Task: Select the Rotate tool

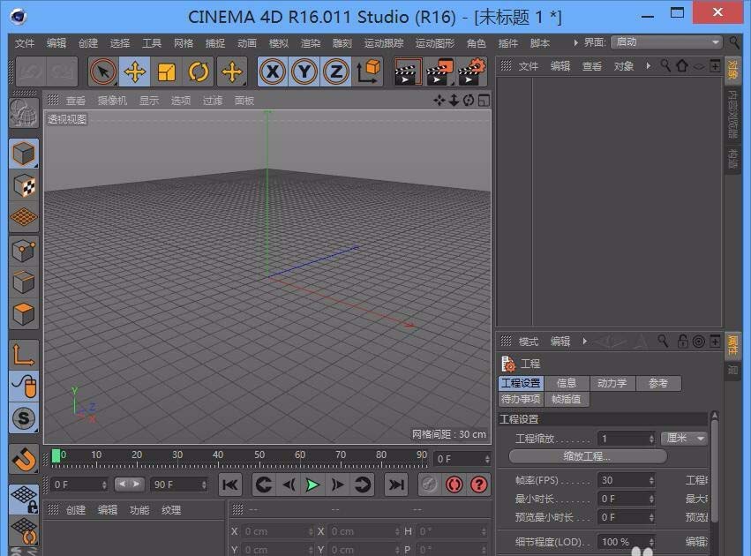Action: 199,71
